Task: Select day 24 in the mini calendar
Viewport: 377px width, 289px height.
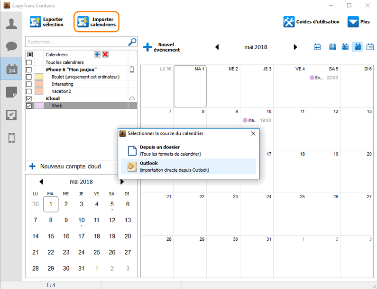Action: coord(81,252)
